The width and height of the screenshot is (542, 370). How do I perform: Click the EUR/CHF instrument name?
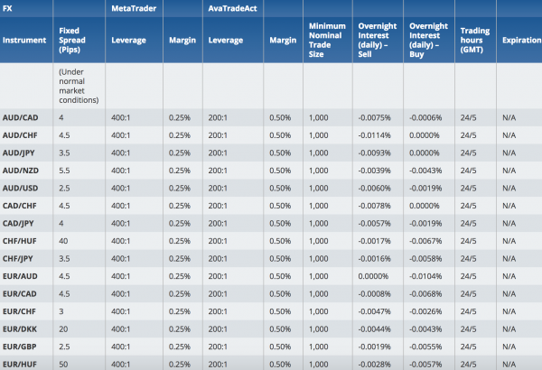(19, 311)
